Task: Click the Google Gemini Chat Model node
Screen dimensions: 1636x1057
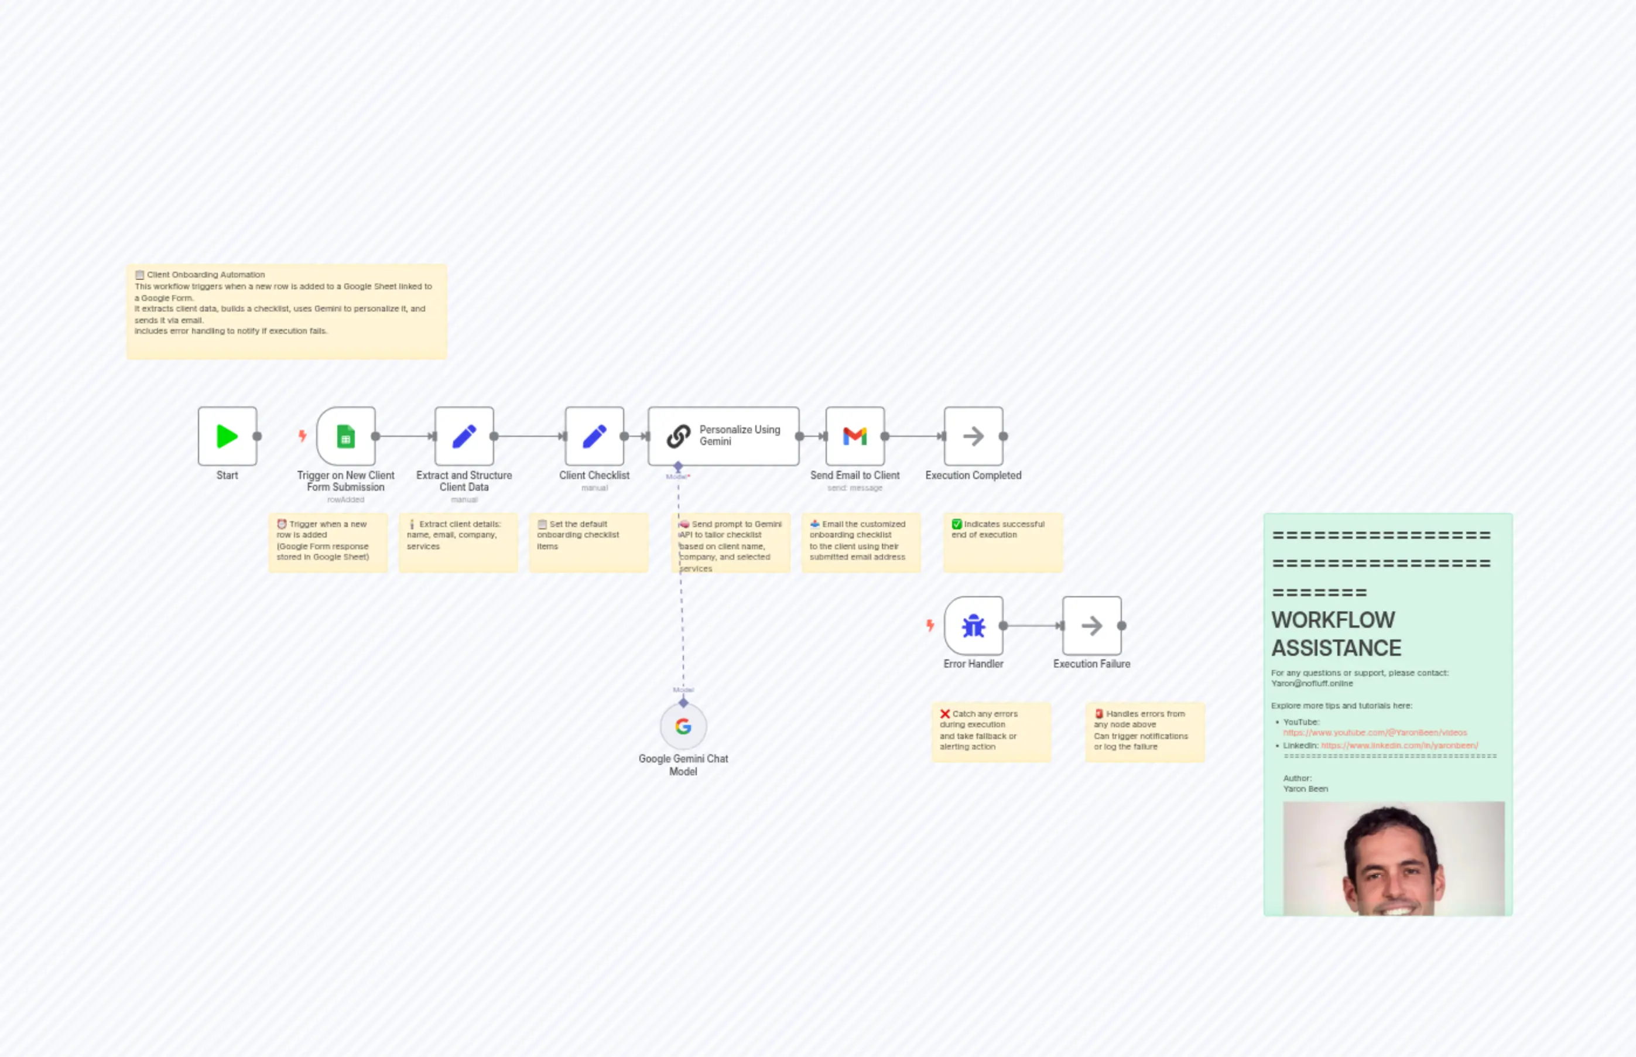Action: click(683, 727)
